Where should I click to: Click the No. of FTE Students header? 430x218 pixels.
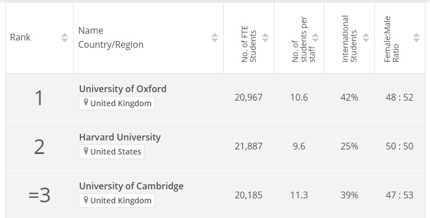[x=249, y=44]
